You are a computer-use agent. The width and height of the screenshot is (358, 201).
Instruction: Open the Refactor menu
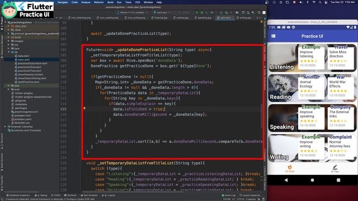99,2
